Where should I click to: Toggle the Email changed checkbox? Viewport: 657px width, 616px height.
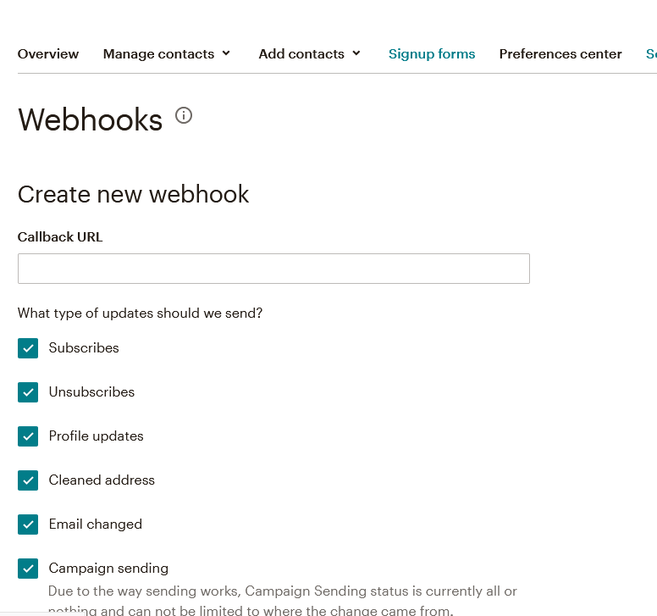click(28, 524)
